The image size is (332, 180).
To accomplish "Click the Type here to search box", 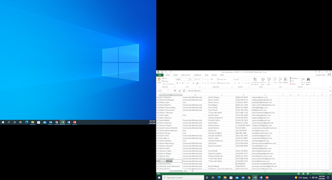I will 183,178.
